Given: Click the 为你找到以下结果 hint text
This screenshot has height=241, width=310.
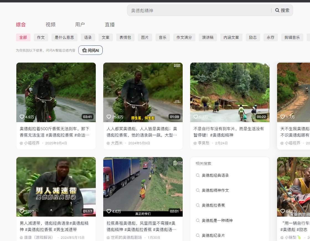Looking at the screenshot, I should point(45,50).
